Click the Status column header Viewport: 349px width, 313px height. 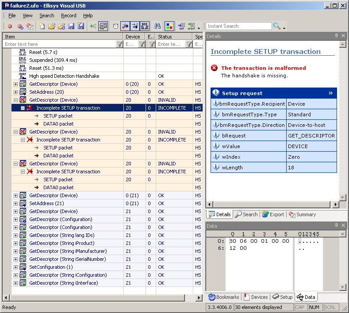coord(174,37)
